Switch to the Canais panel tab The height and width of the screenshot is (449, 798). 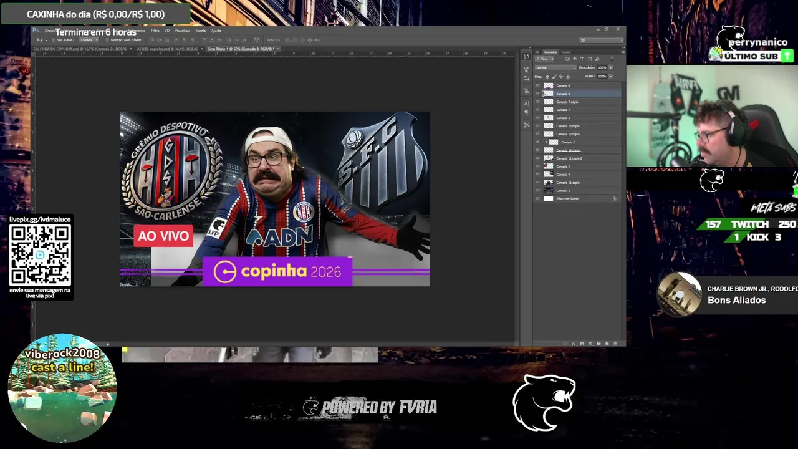[566, 52]
